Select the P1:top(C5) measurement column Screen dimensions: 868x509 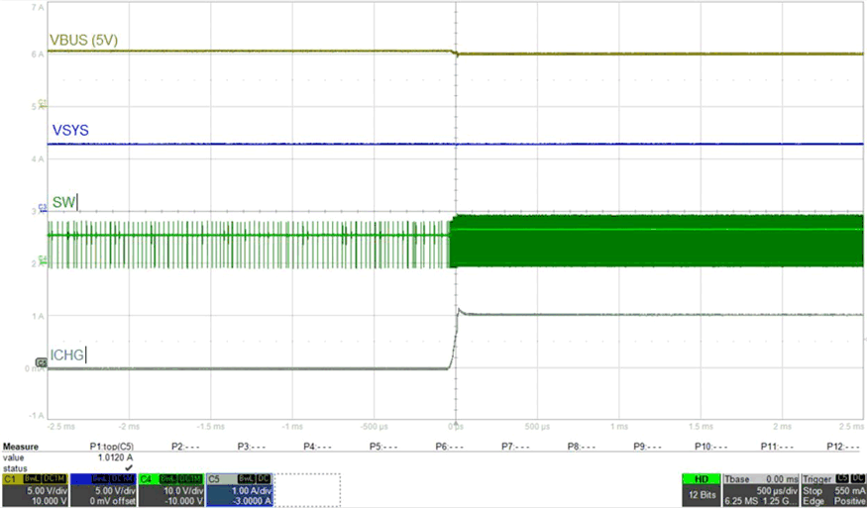click(115, 447)
